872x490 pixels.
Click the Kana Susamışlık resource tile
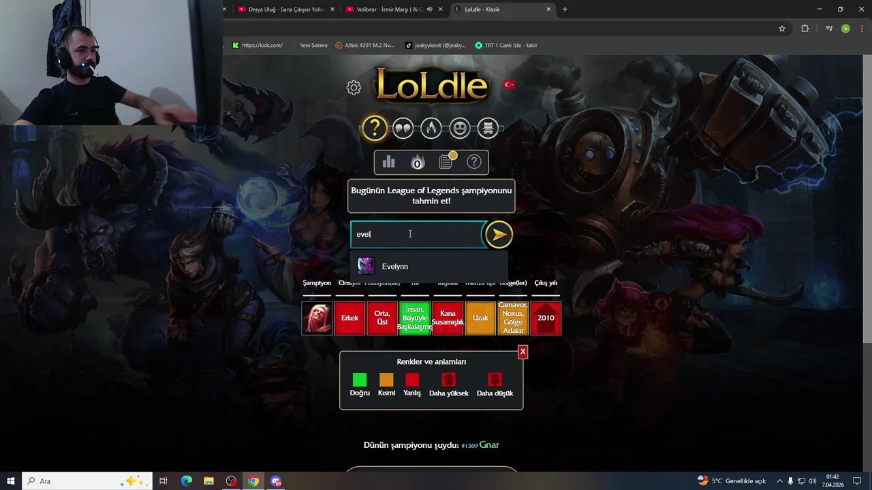coord(448,318)
